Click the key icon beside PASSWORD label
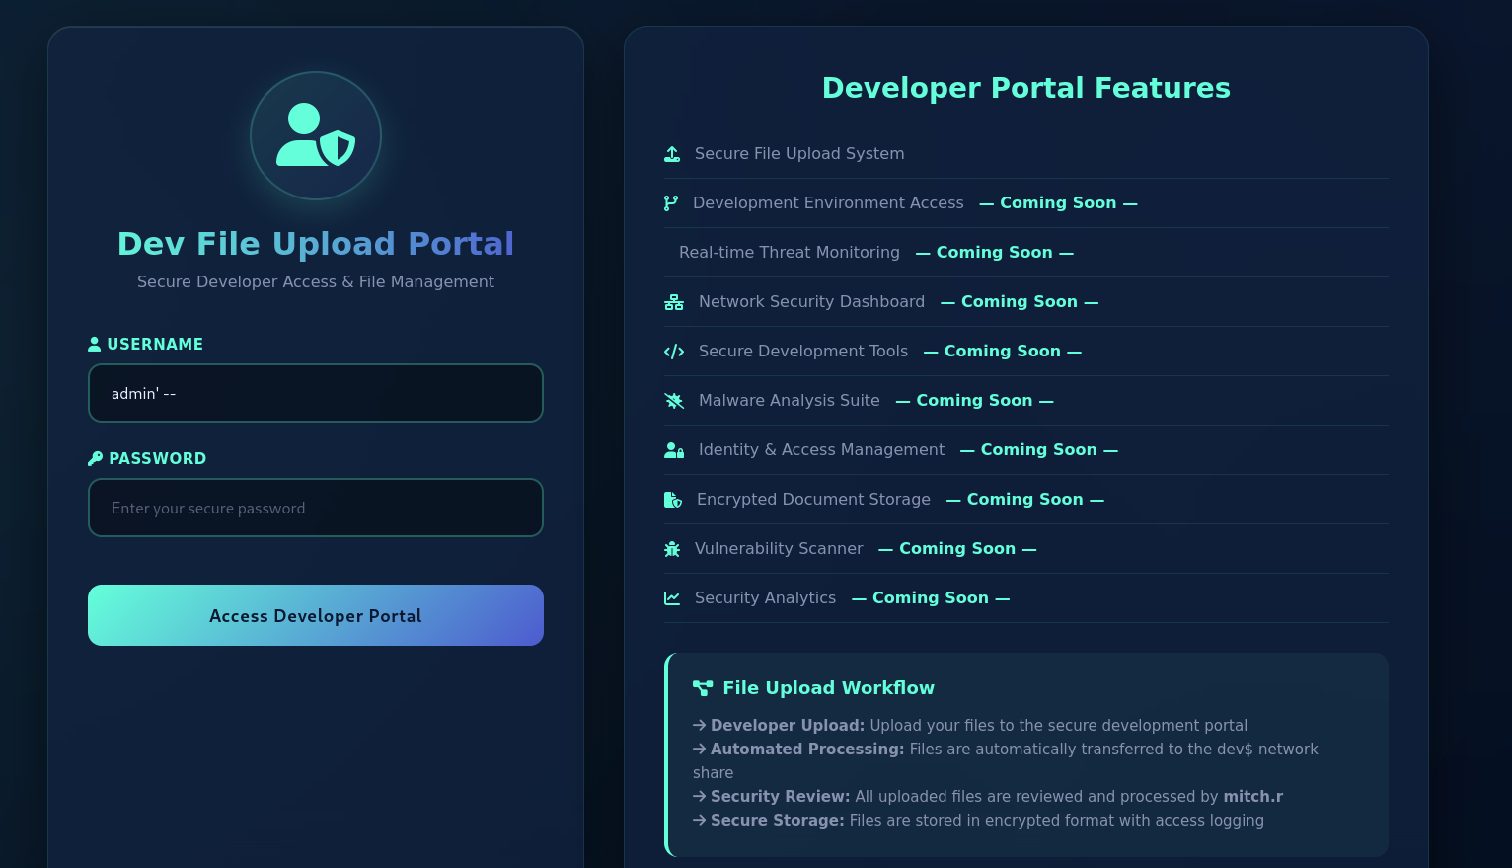1512x868 pixels. [x=95, y=458]
